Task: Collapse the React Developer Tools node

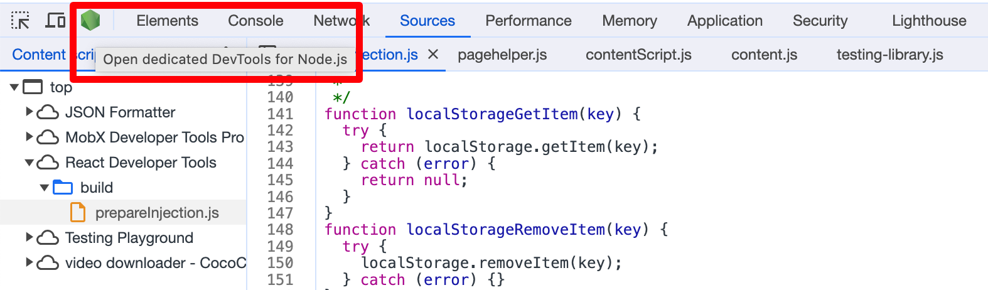Action: coord(30,163)
